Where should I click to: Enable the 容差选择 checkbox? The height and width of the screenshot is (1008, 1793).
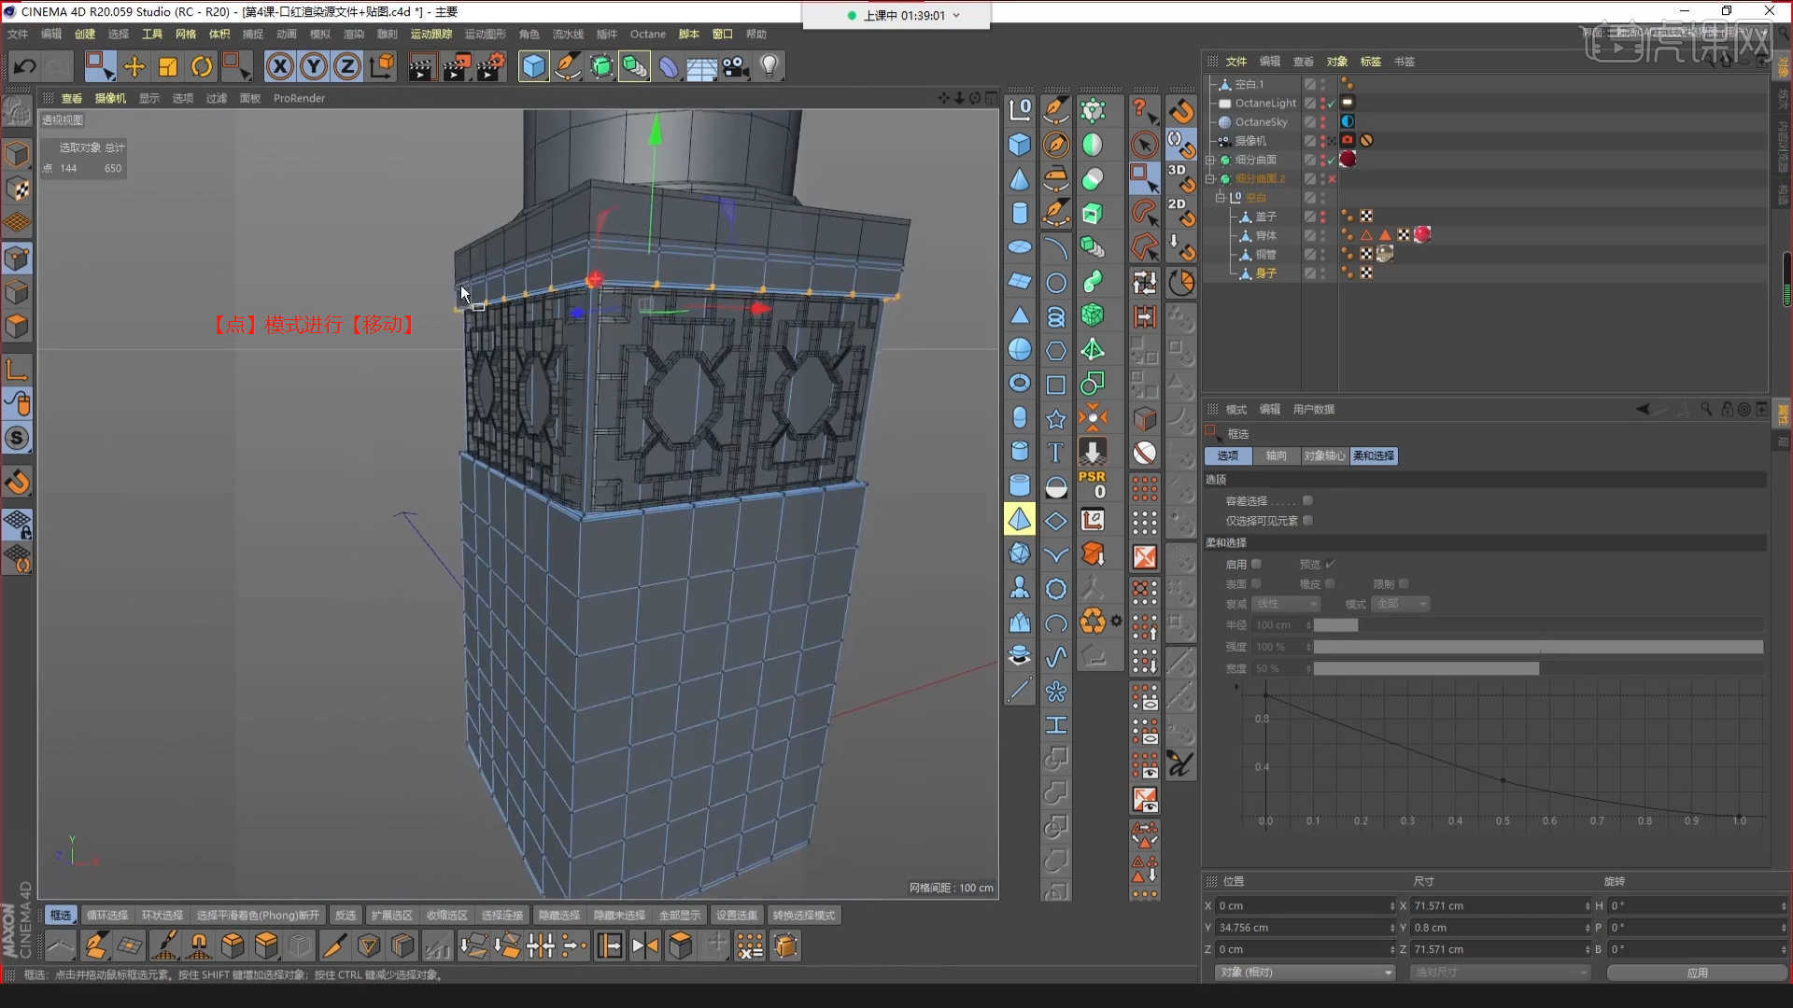coord(1307,501)
